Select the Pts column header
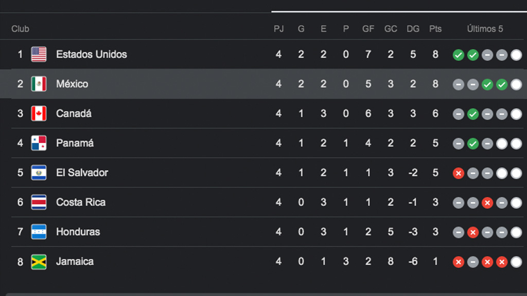The width and height of the screenshot is (527, 296). click(435, 29)
